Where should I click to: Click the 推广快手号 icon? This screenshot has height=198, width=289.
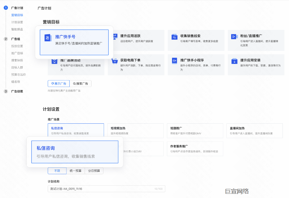(x=48, y=38)
